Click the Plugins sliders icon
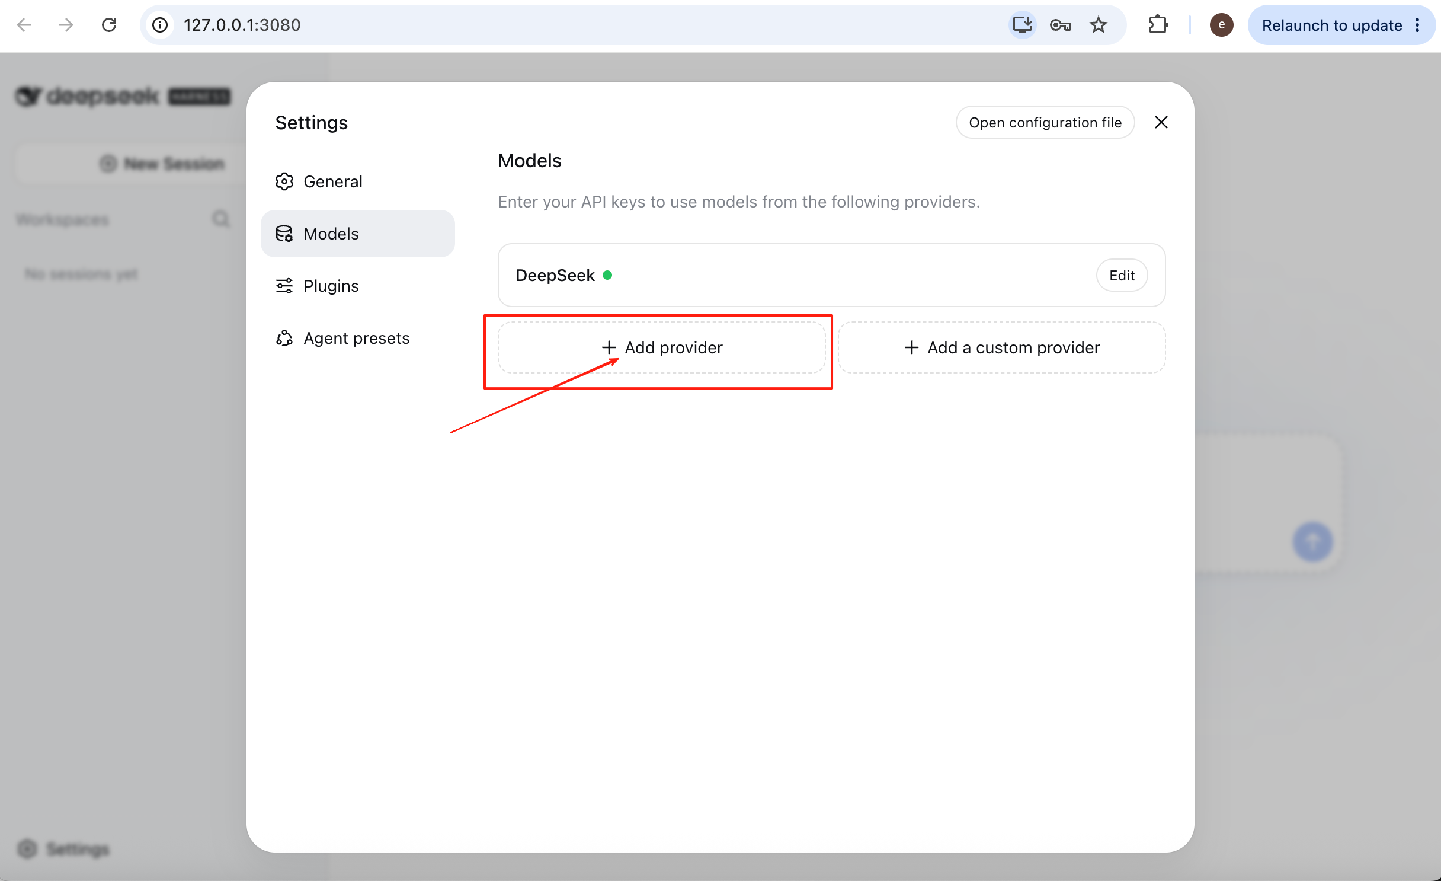This screenshot has height=881, width=1441. pos(284,286)
